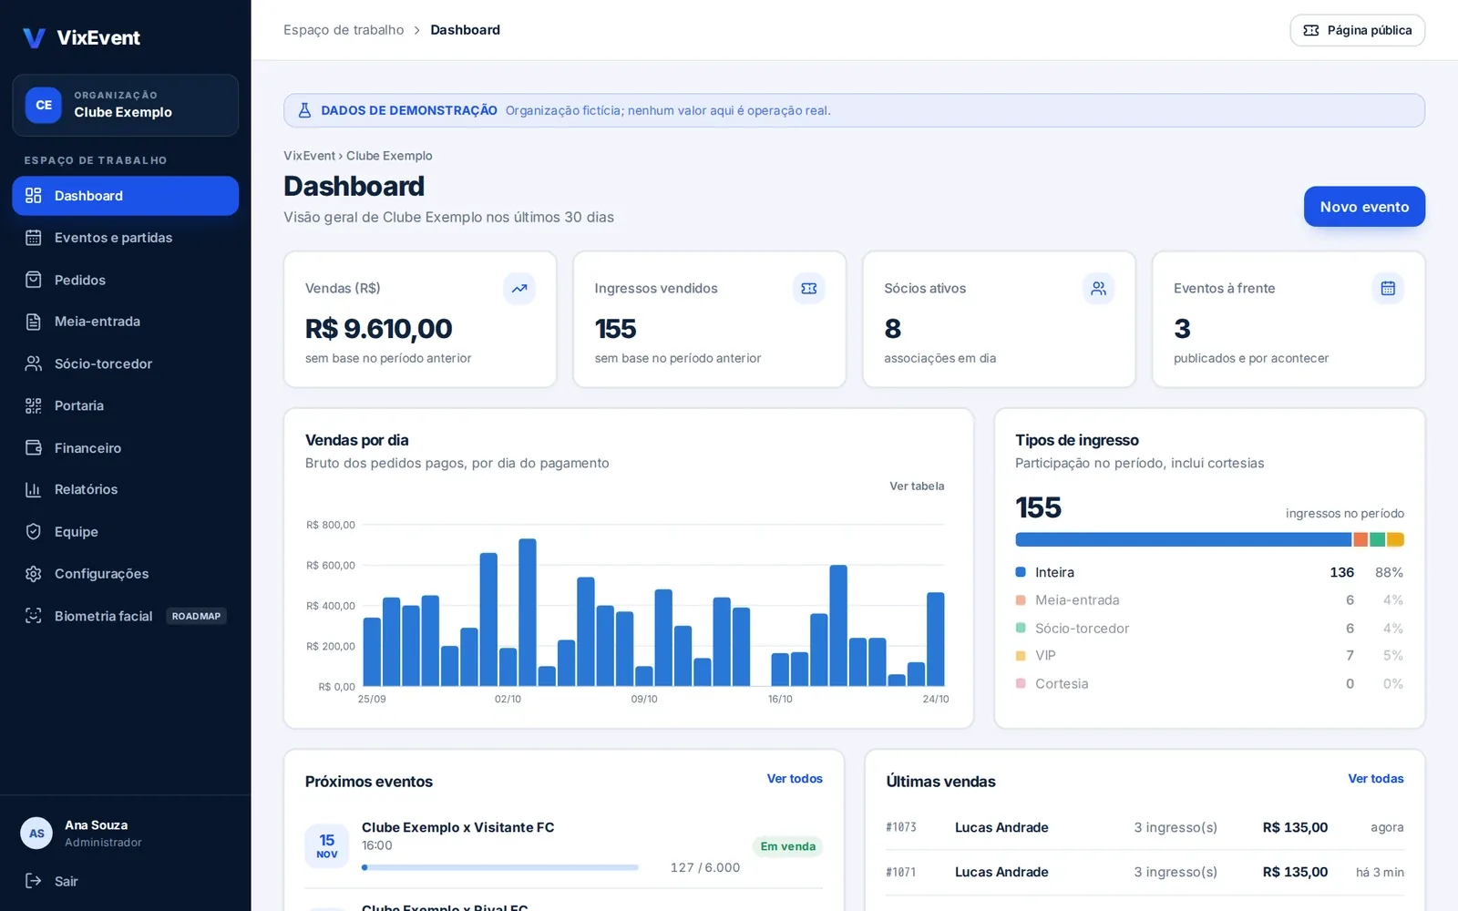
Task: Click the 15 NOV date badge
Action: (327, 845)
